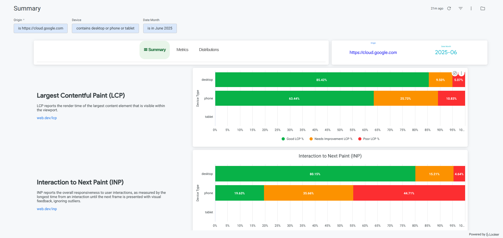The height and width of the screenshot is (238, 503).
Task: Switch to the Metrics tab
Action: pos(182,50)
